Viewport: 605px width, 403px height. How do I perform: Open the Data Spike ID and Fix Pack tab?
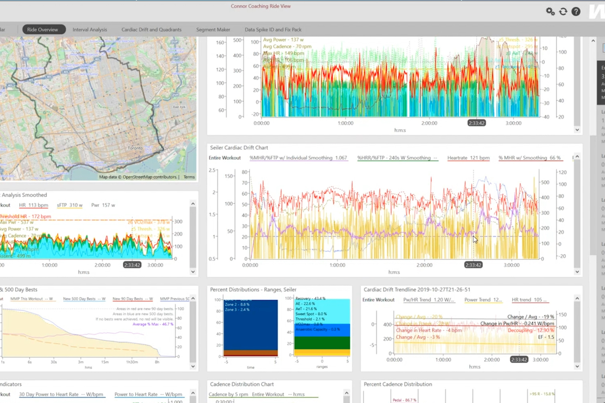(273, 29)
